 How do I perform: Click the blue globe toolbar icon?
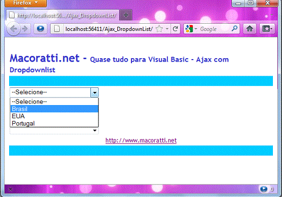(40, 29)
